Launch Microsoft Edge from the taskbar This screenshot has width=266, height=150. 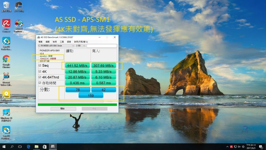[x=28, y=147]
